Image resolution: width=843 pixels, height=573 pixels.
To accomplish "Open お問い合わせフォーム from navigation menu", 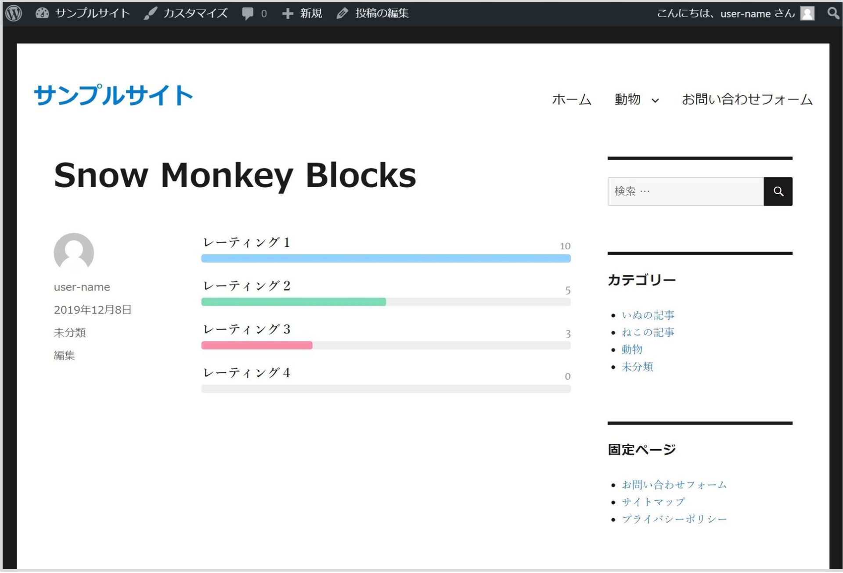I will (747, 100).
